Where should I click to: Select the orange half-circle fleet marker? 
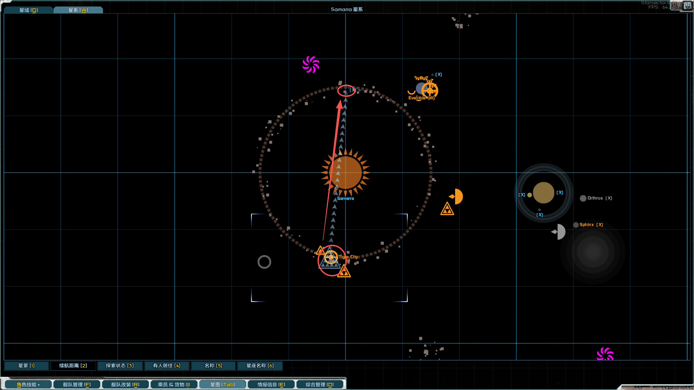(458, 196)
